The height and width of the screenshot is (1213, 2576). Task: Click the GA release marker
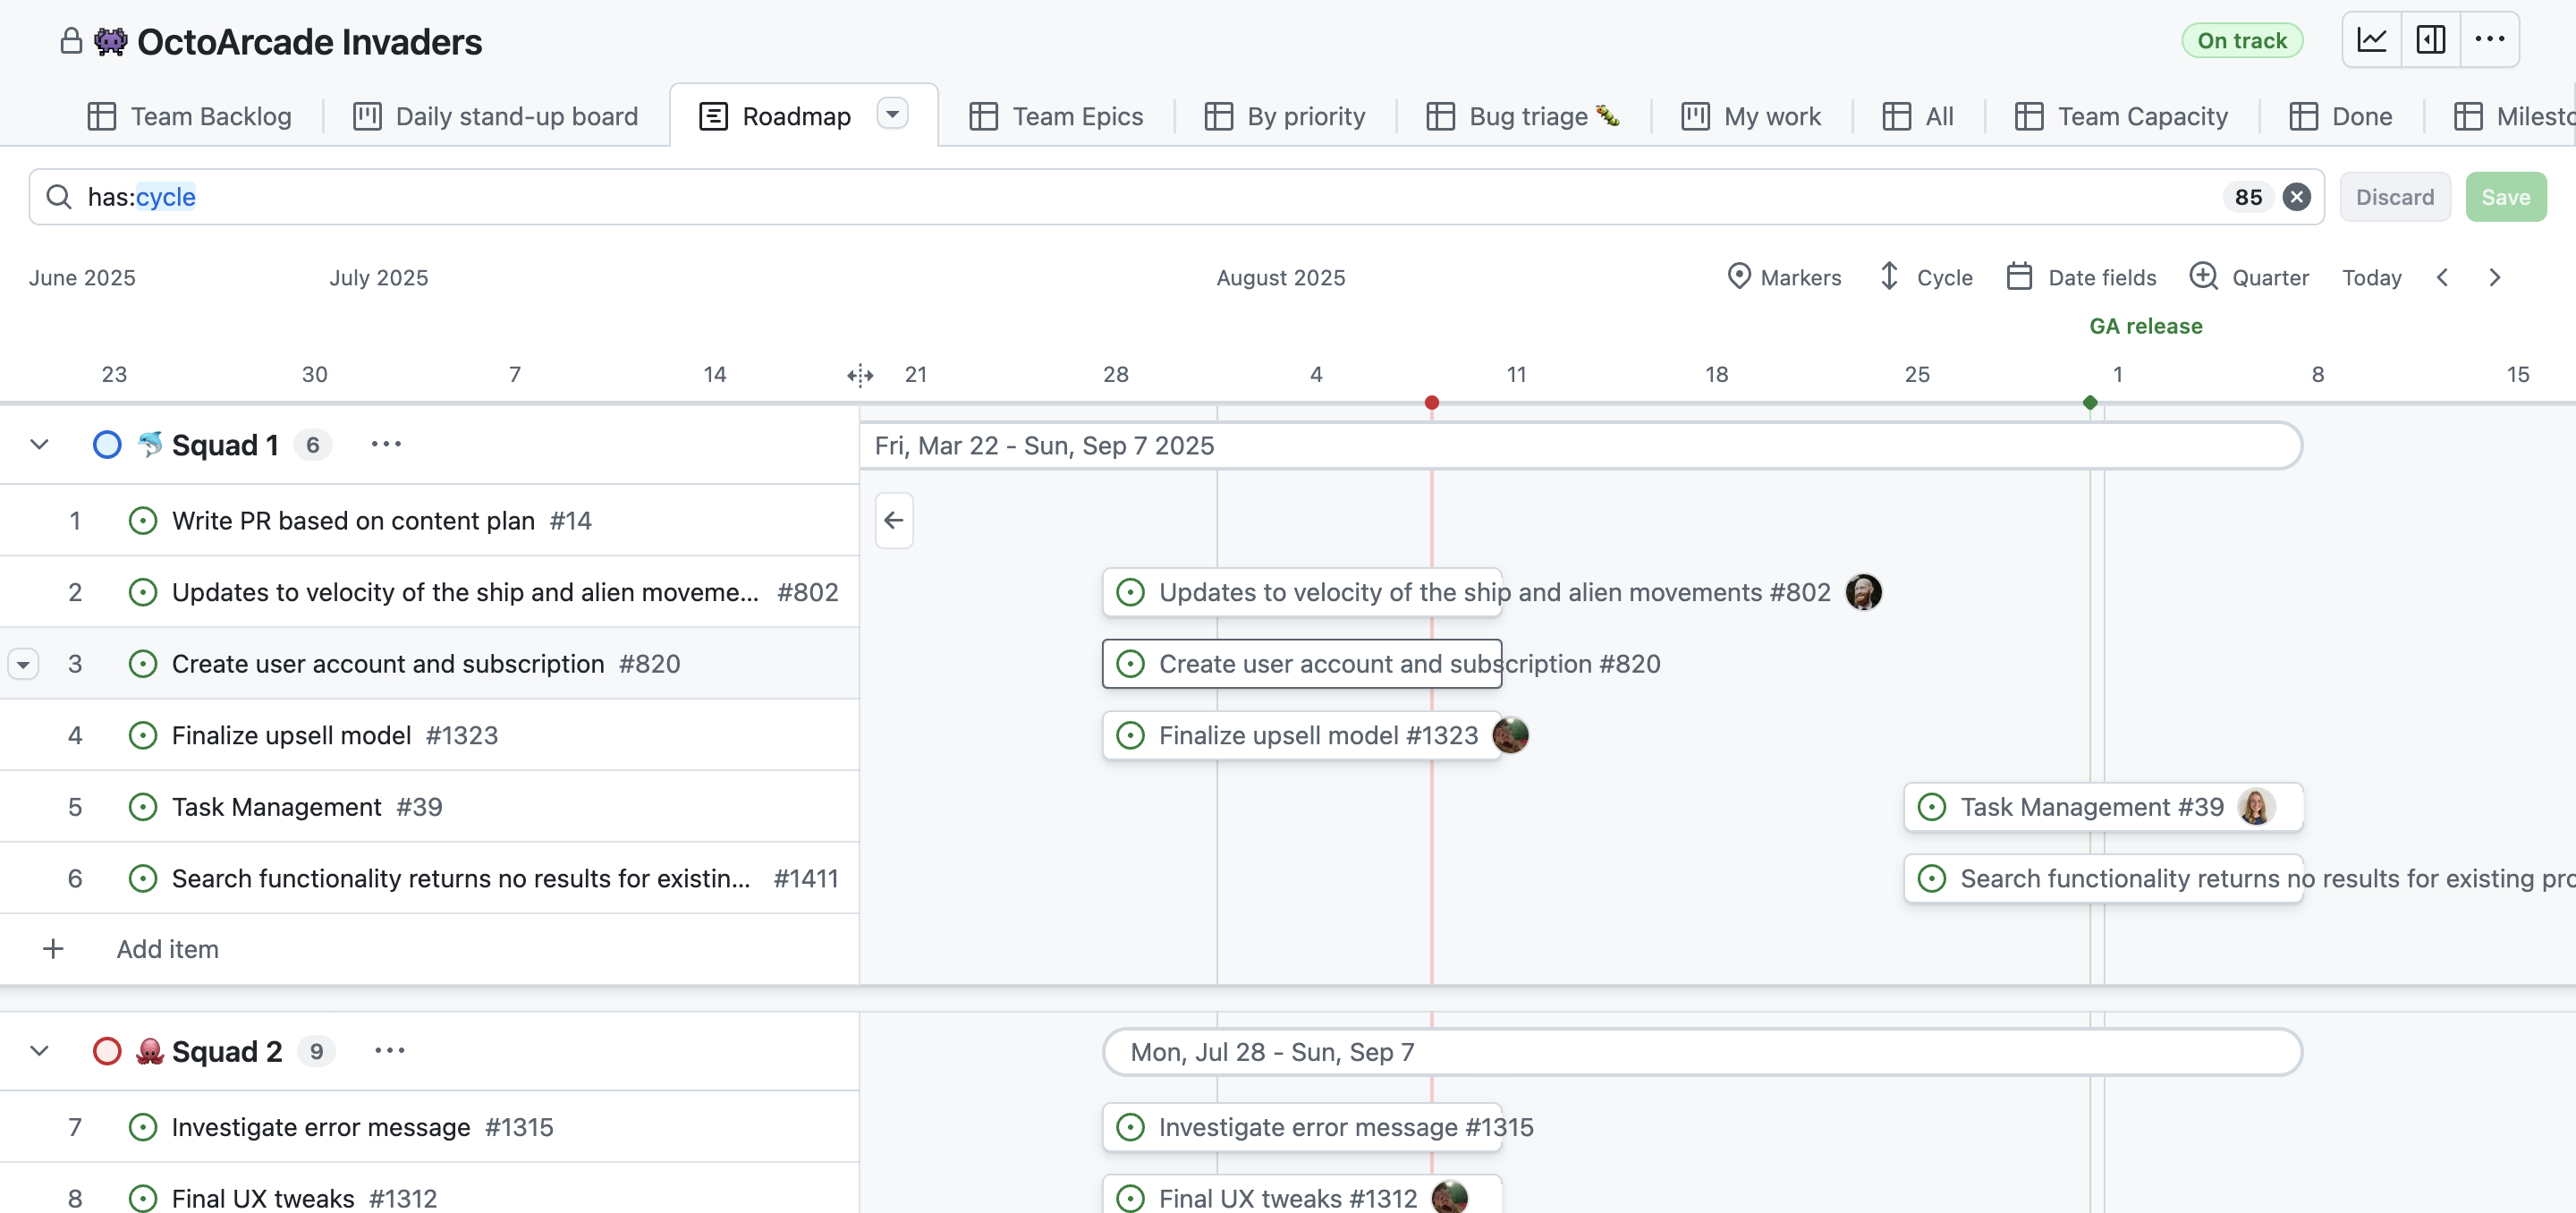pyautogui.click(x=2146, y=325)
